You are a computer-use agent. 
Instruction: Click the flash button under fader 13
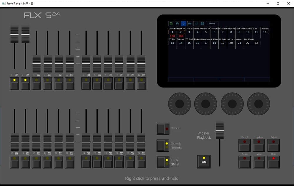pos(14,162)
